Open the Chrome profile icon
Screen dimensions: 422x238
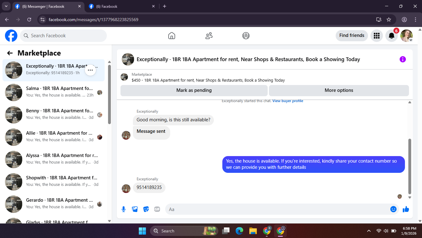tap(404, 20)
